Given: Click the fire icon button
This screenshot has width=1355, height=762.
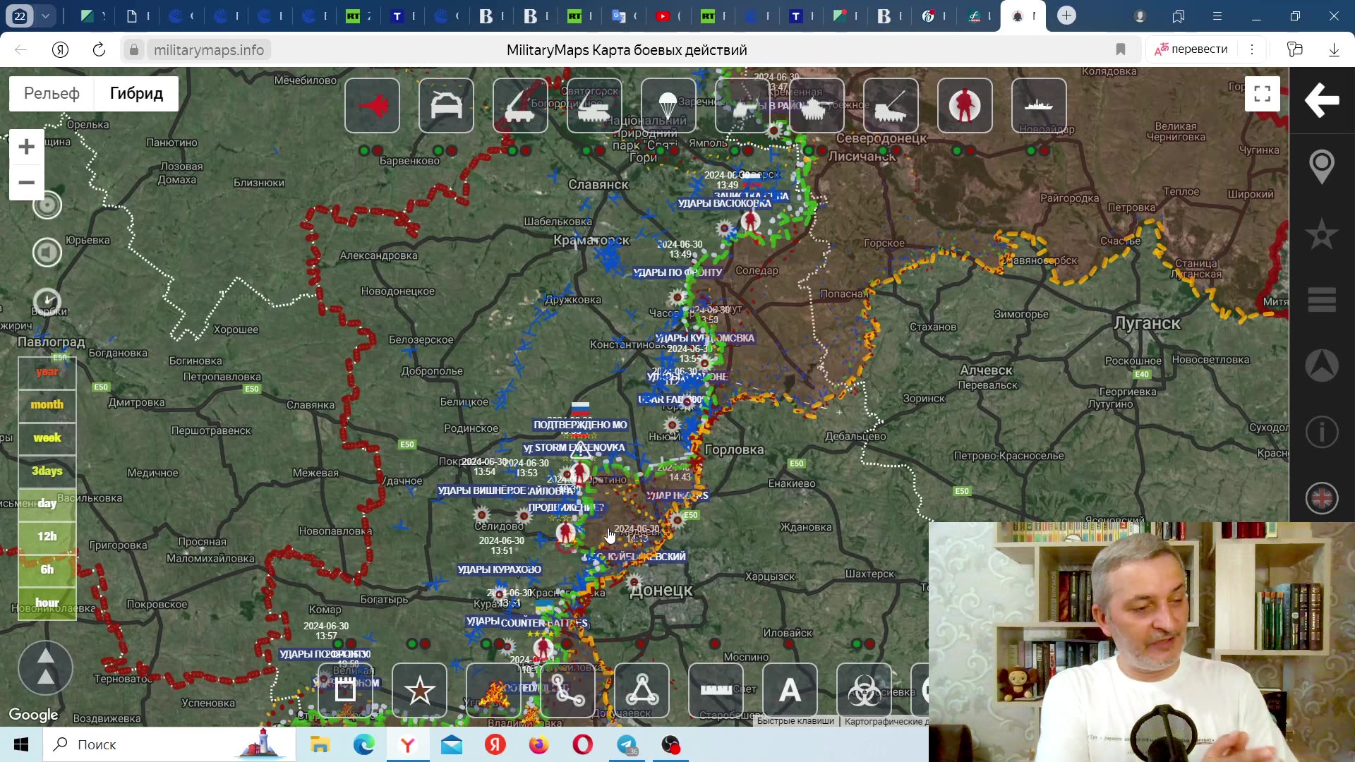Looking at the screenshot, I should pos(494,690).
